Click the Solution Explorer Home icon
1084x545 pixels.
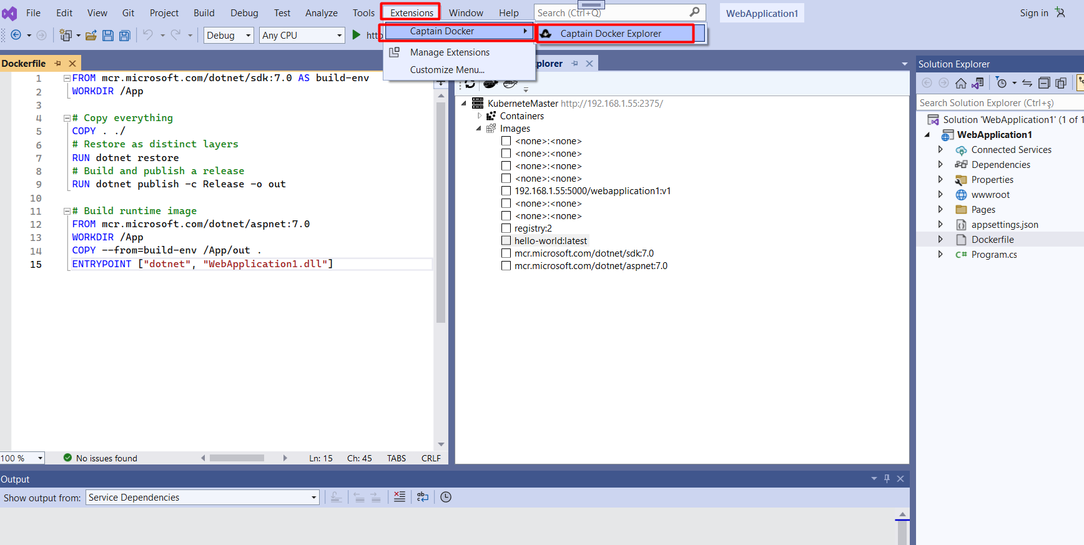coord(961,83)
